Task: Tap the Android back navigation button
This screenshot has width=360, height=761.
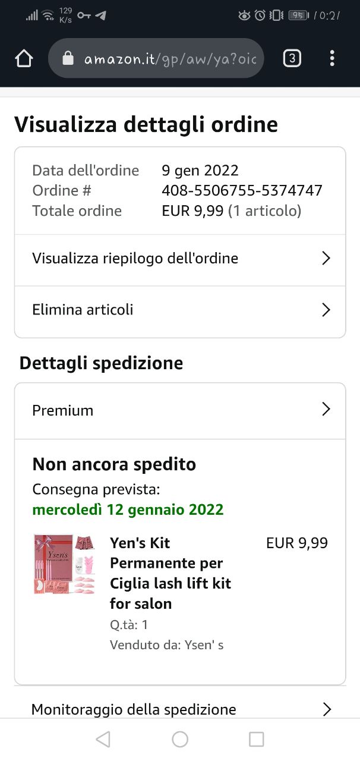Action: pos(103,739)
